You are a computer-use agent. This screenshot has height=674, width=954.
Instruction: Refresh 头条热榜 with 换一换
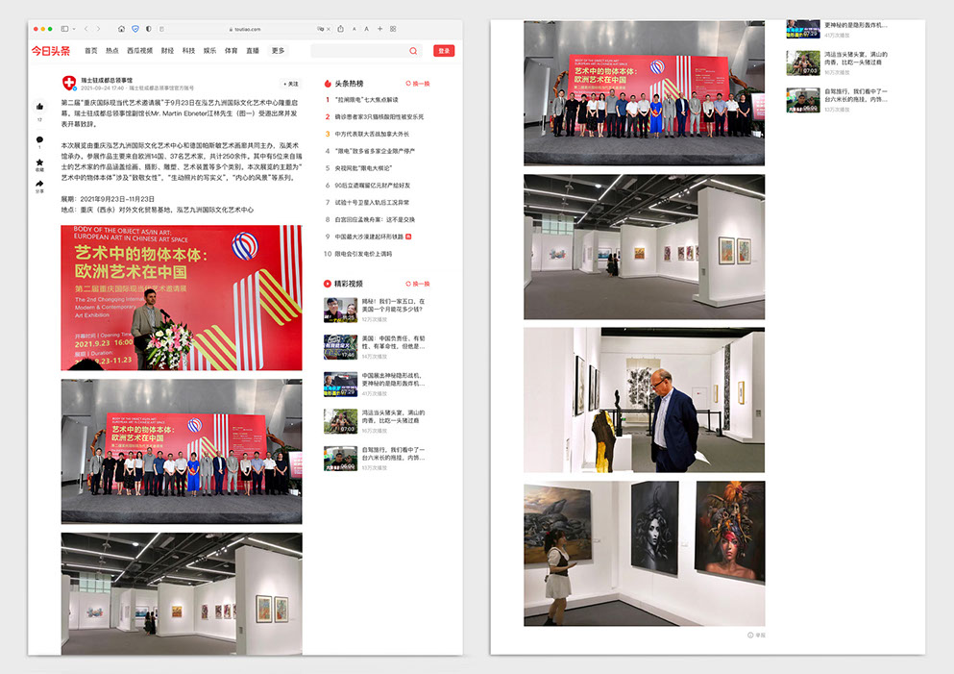[418, 84]
